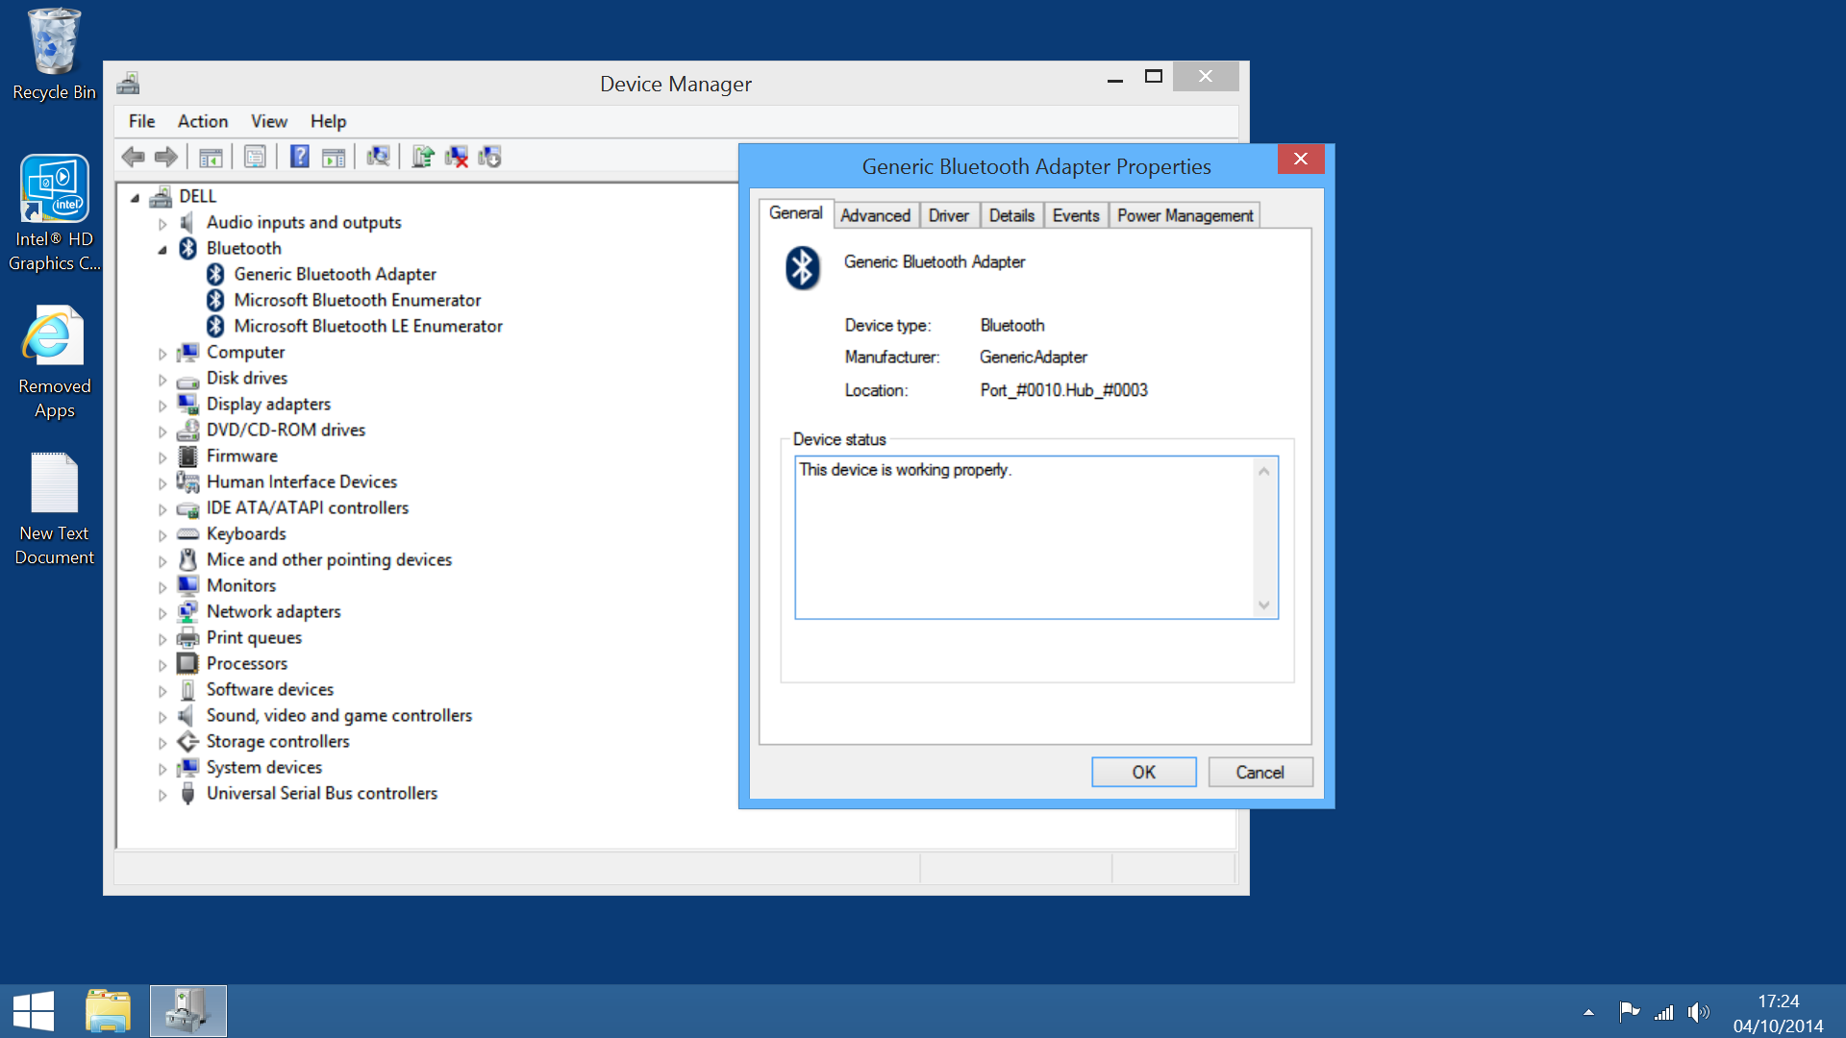Click toolbar Properties icon

coord(255,157)
